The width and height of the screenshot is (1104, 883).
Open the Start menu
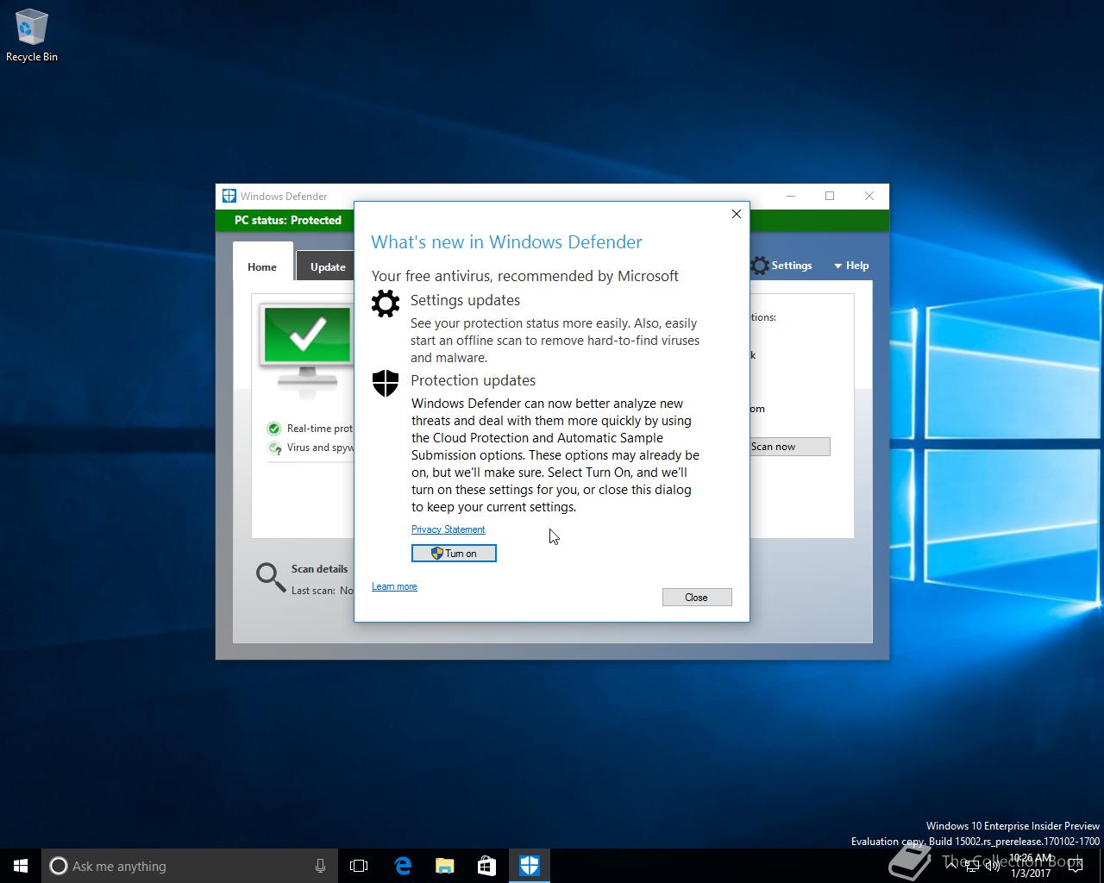pyautogui.click(x=21, y=866)
